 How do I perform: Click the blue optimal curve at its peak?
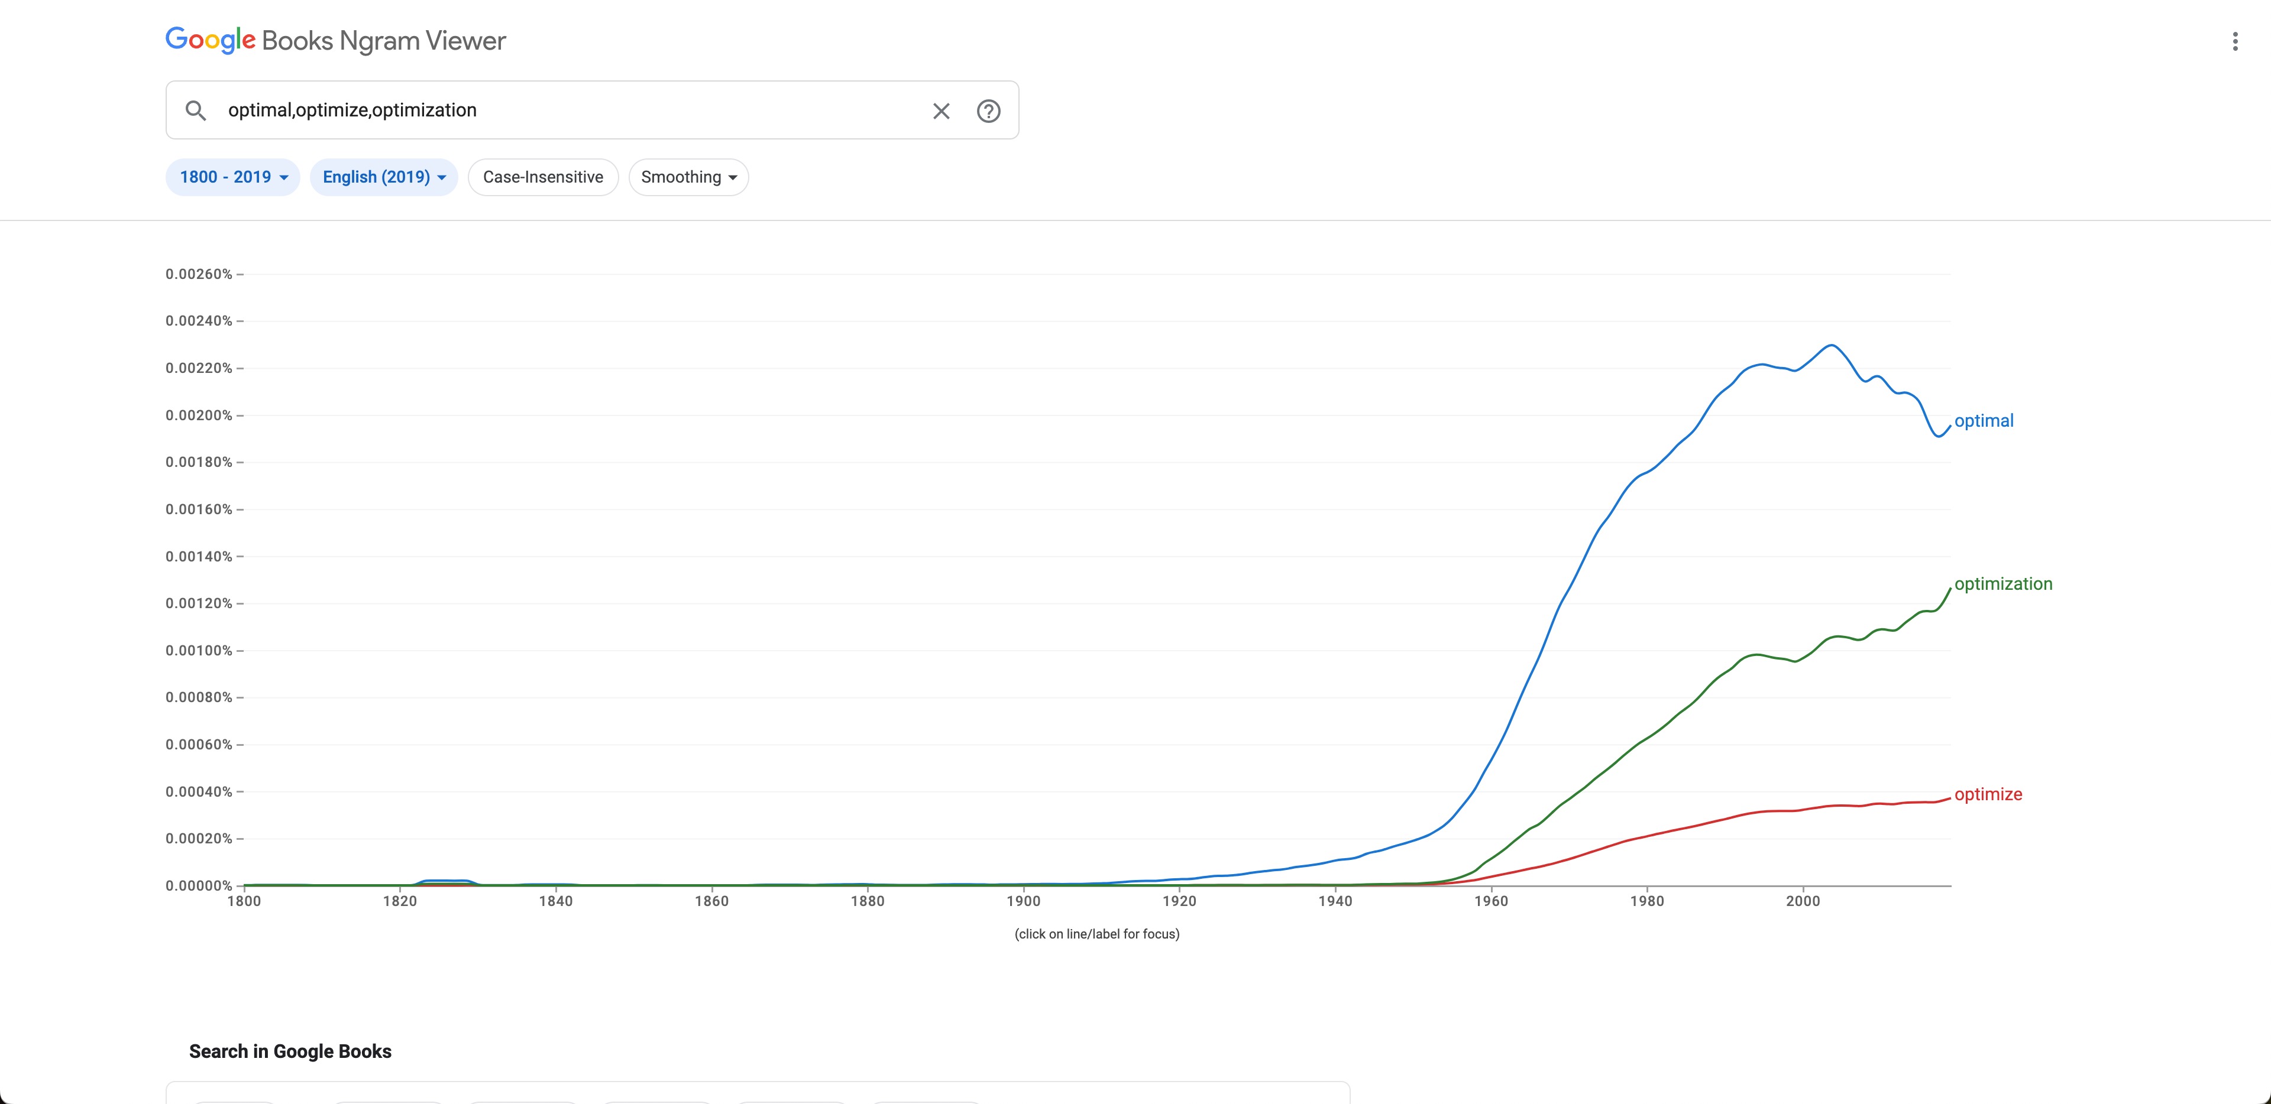tap(1832, 345)
